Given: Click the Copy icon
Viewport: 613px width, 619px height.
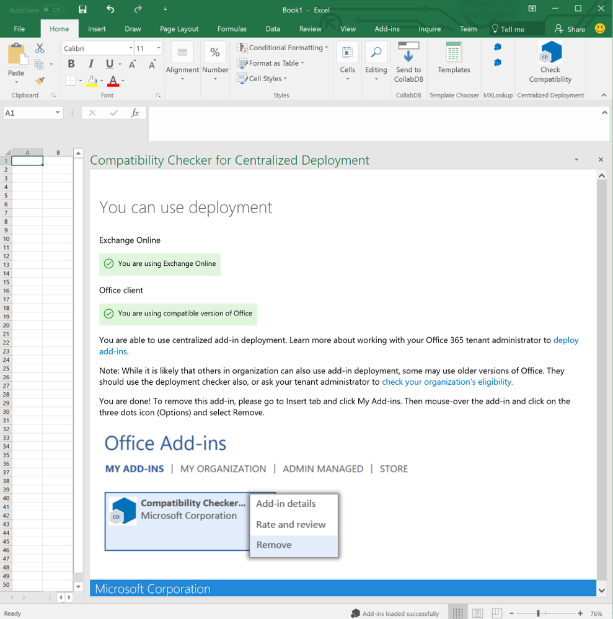Looking at the screenshot, I should click(38, 64).
